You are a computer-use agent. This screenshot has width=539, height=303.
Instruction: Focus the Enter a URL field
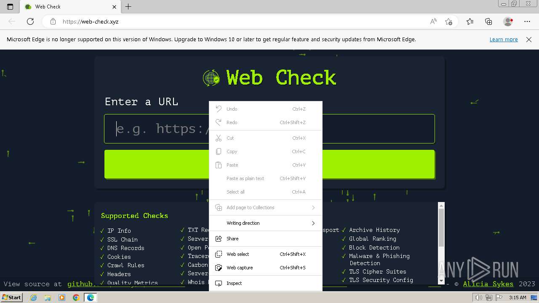pos(269,129)
